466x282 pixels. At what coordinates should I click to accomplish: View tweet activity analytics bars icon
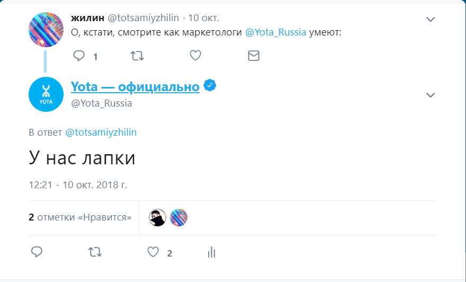point(212,252)
